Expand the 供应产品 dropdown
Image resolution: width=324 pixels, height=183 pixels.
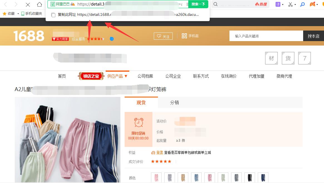(x=117, y=76)
